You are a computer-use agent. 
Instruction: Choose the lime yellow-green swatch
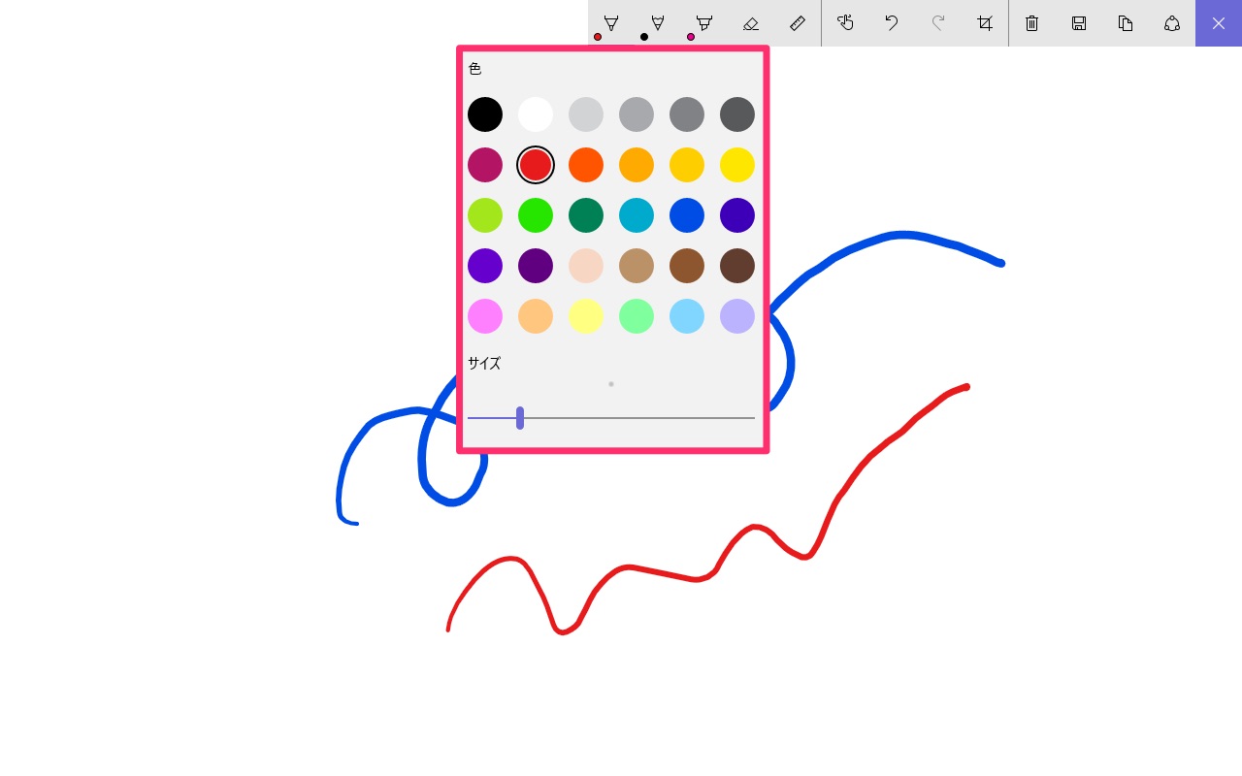pos(485,215)
